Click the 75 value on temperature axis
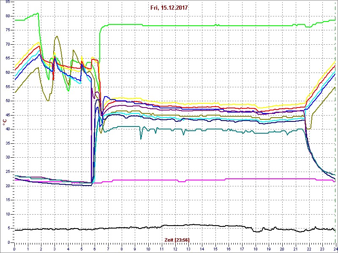The width and height of the screenshot is (338, 253). (8, 30)
